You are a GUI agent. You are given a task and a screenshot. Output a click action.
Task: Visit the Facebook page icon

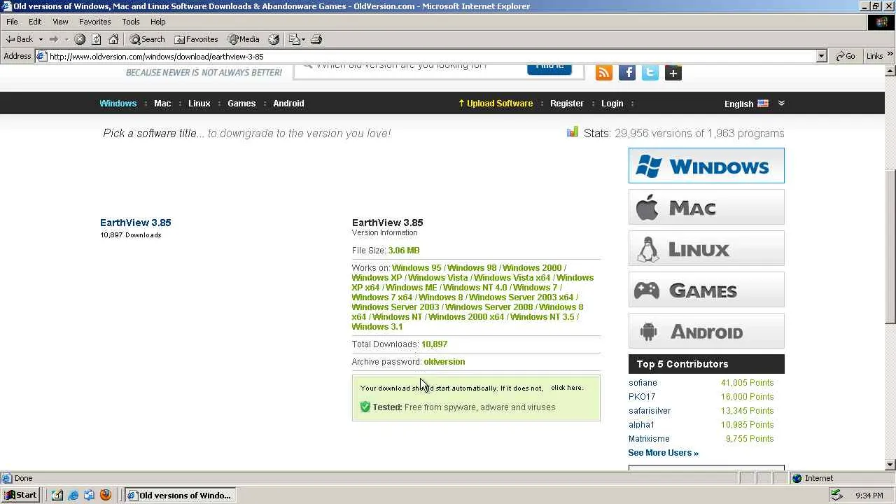click(x=627, y=72)
